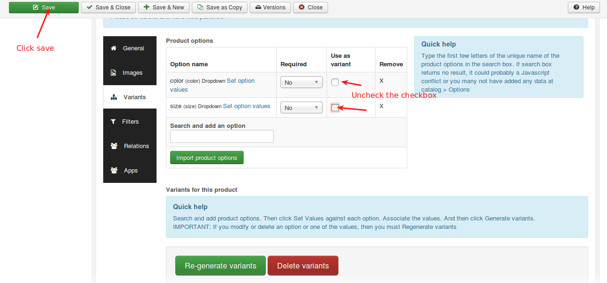
Task: Switch to the Images tab
Action: click(x=130, y=73)
